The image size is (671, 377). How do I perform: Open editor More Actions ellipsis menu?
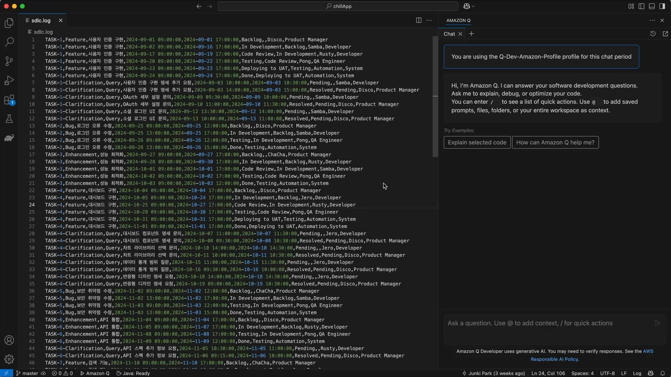429,20
